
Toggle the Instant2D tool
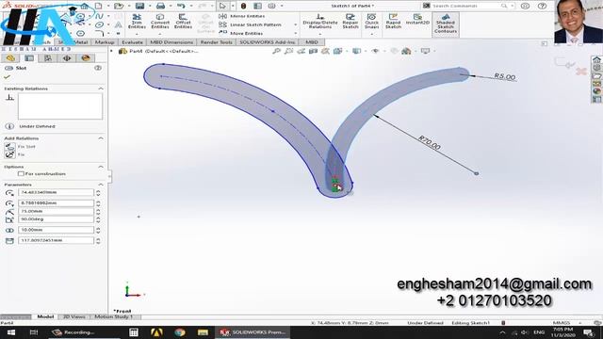(417, 20)
